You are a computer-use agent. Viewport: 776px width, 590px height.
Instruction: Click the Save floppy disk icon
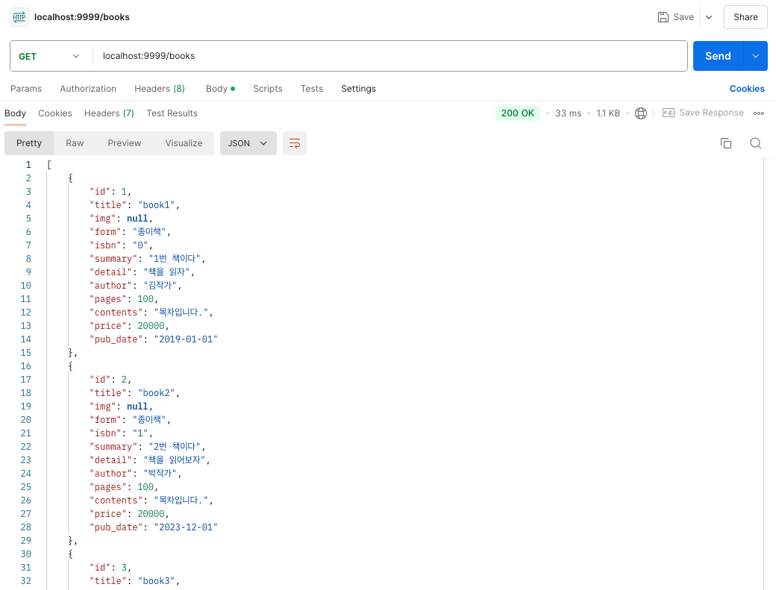[x=663, y=17]
